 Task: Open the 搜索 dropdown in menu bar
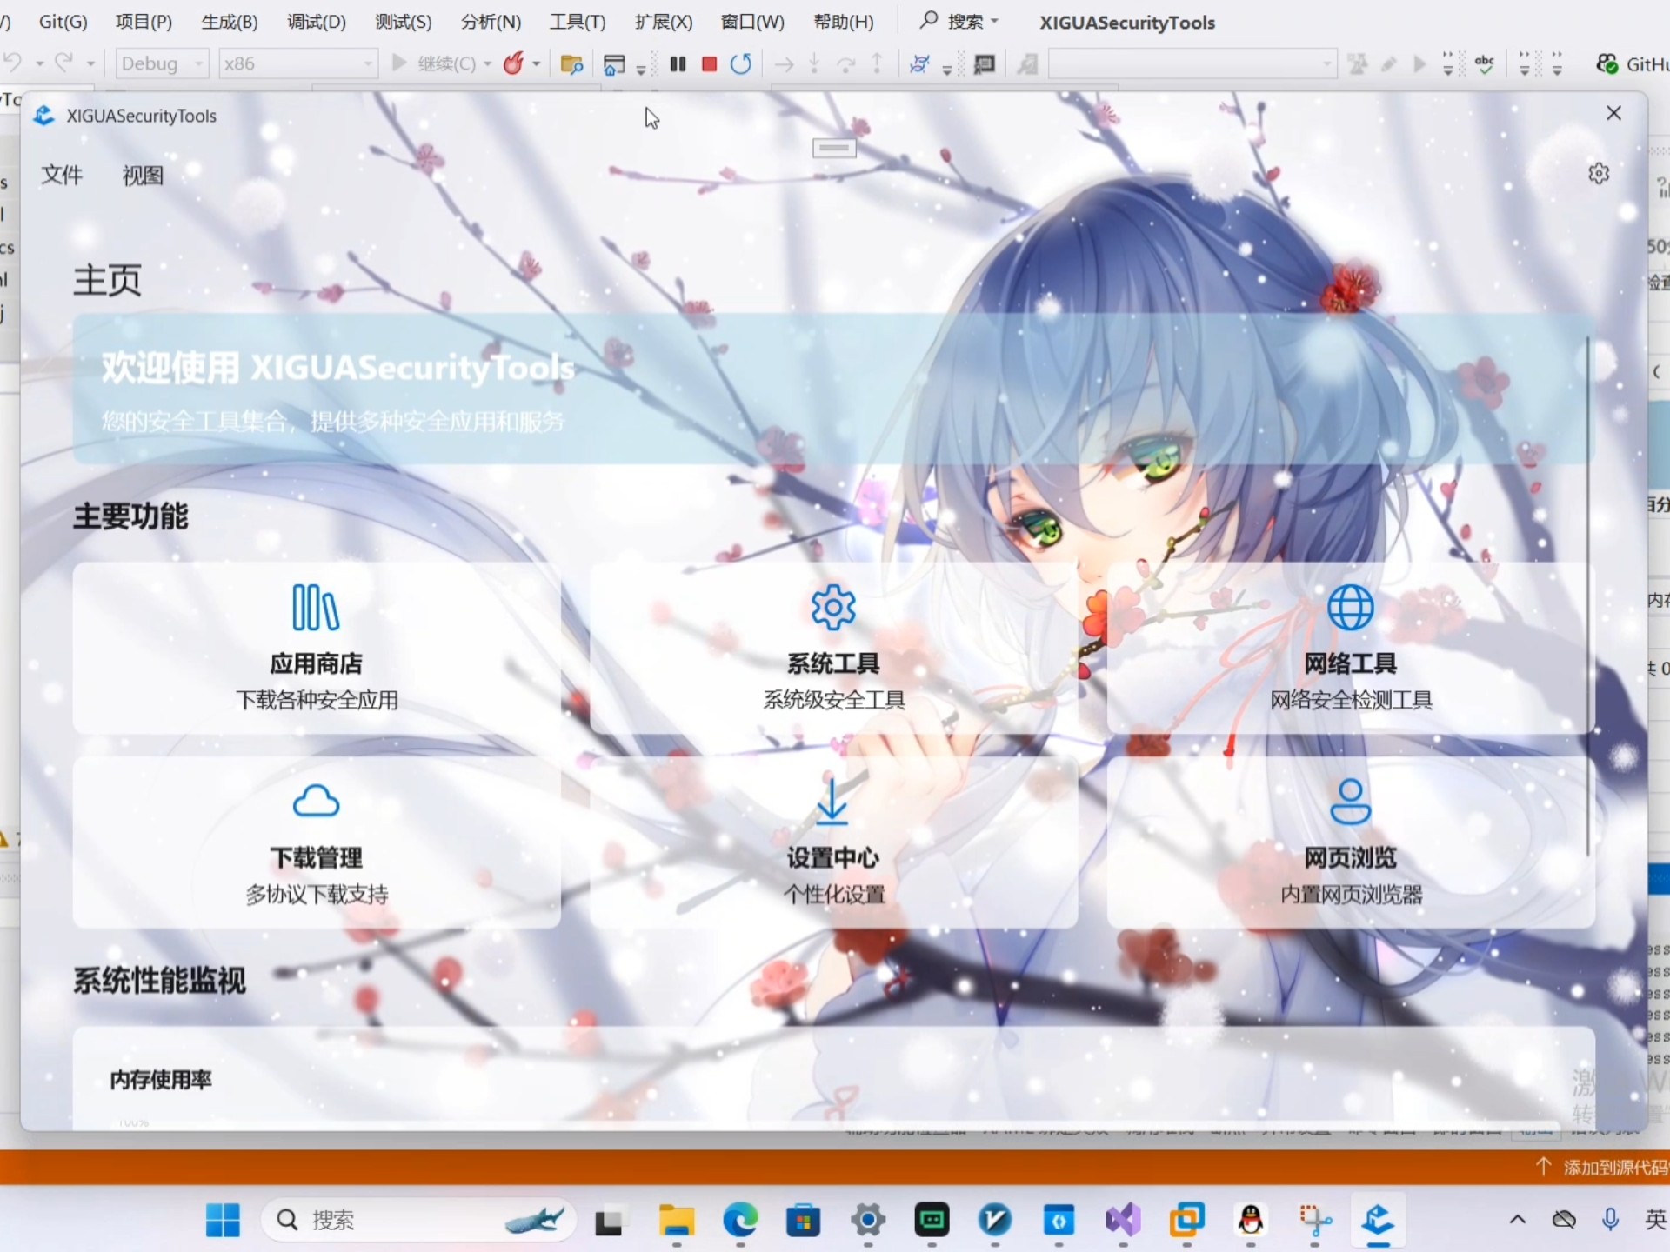tap(959, 21)
